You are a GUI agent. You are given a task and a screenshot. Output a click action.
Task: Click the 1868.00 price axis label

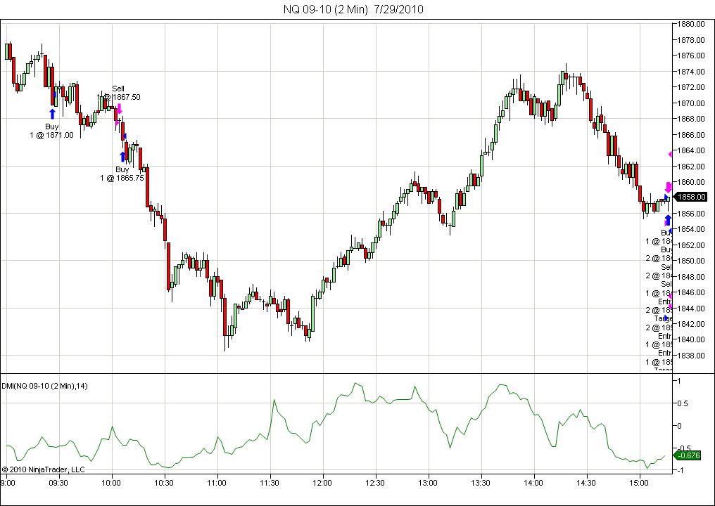pos(691,119)
